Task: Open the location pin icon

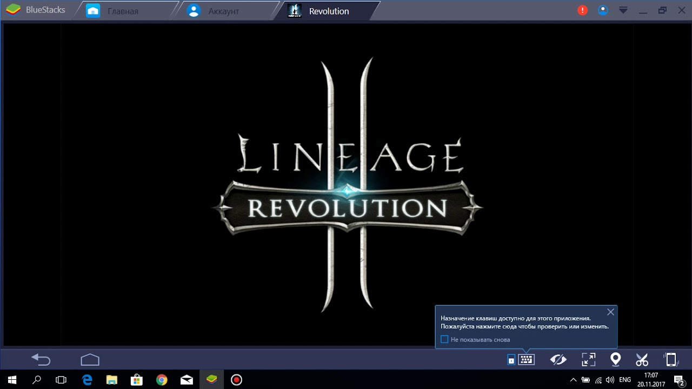Action: click(615, 359)
